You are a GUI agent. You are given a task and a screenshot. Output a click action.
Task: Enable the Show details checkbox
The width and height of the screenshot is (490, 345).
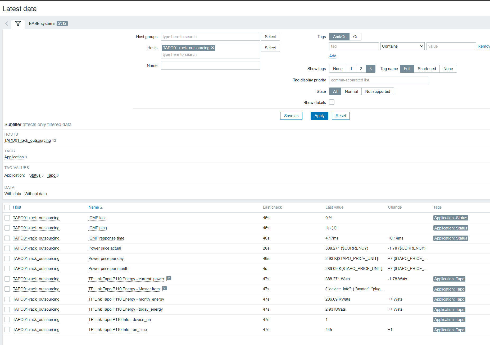(x=332, y=102)
